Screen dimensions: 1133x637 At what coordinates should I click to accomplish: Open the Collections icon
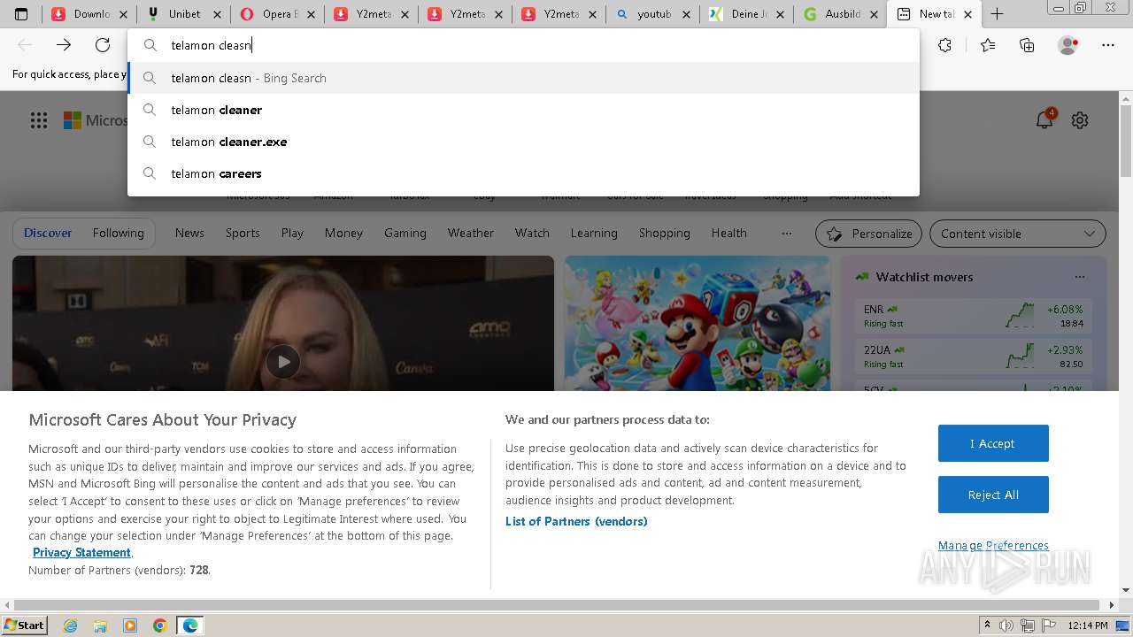point(1027,45)
